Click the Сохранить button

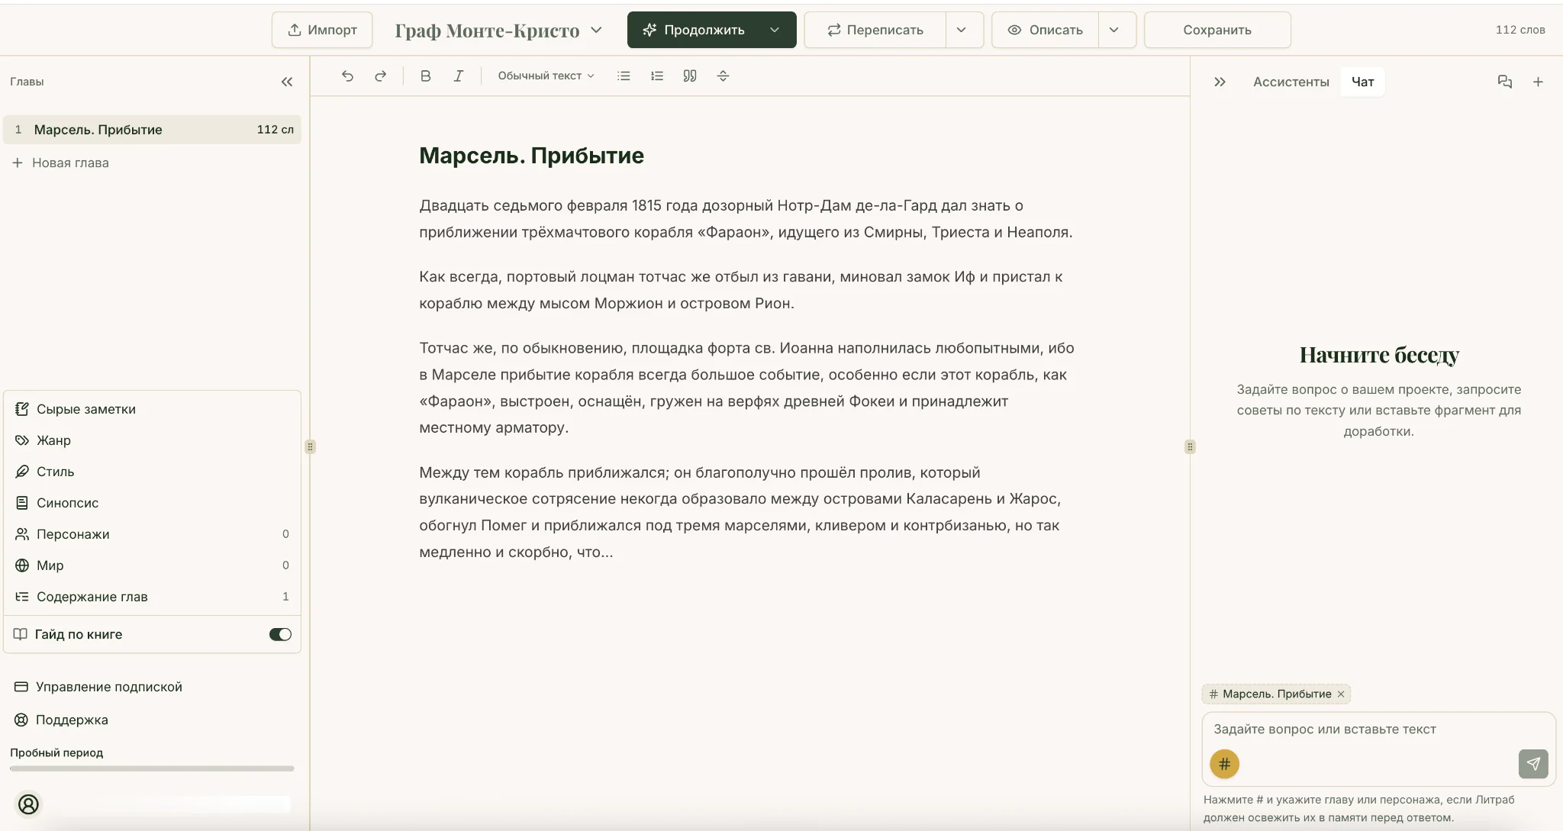pyautogui.click(x=1217, y=30)
